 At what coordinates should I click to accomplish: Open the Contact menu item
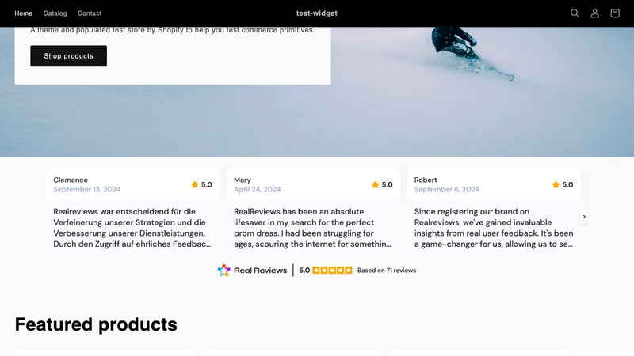click(x=90, y=13)
